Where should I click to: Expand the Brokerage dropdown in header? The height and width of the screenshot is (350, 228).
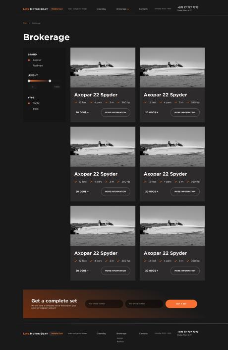[122, 9]
